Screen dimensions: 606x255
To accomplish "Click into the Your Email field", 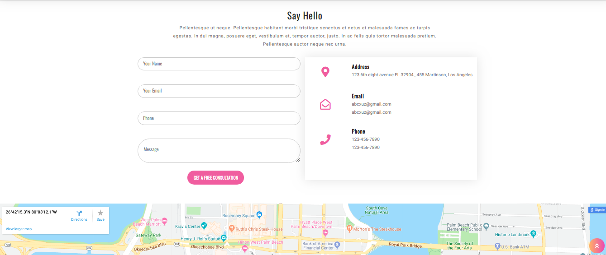I will pyautogui.click(x=219, y=91).
